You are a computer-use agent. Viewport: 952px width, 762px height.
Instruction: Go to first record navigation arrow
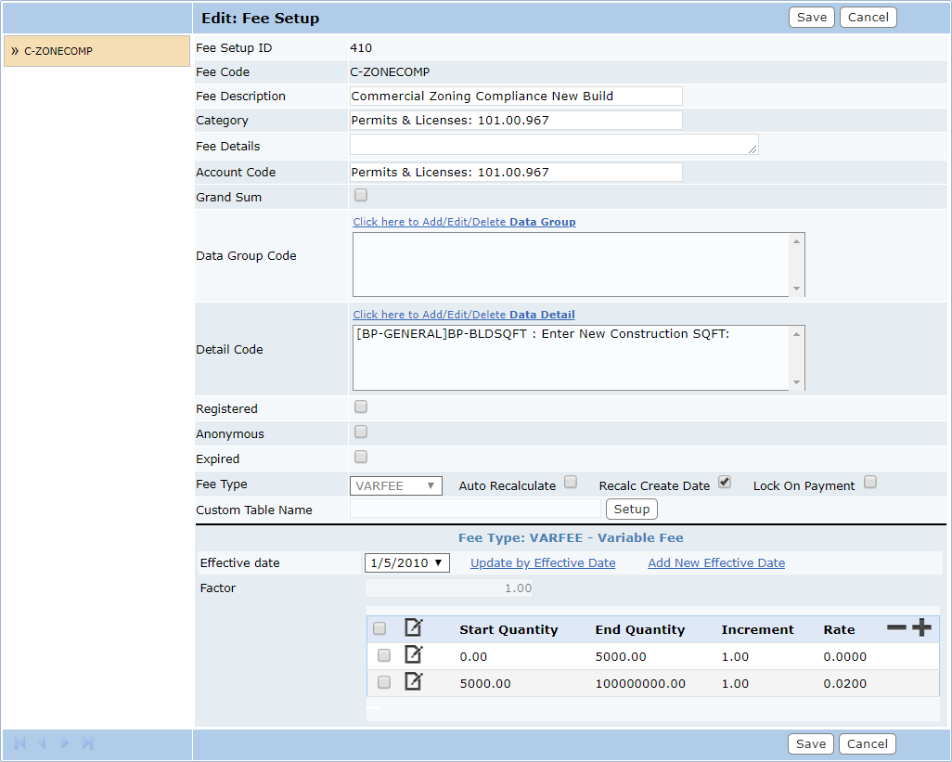pyautogui.click(x=19, y=743)
